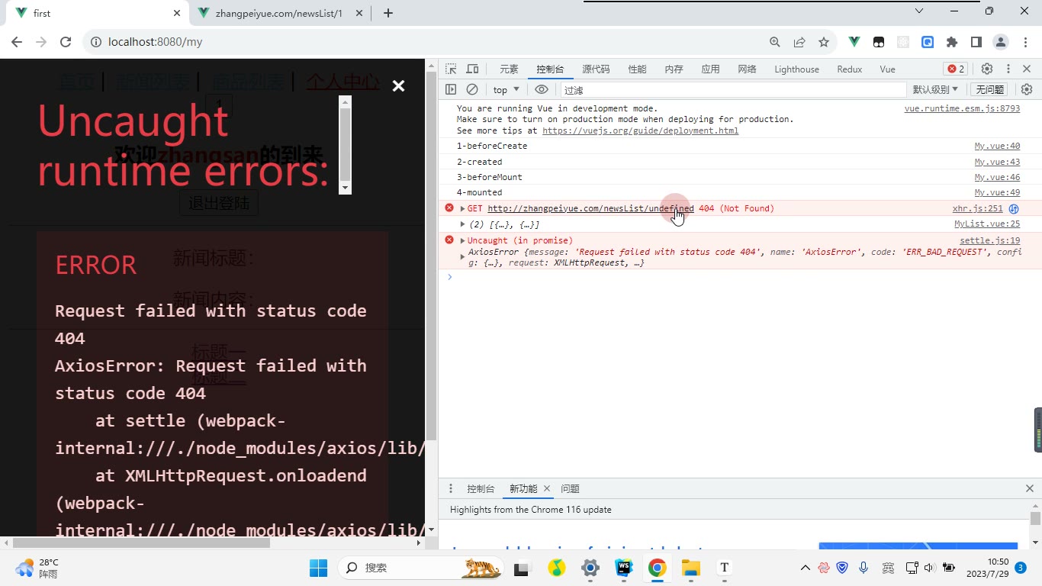
Task: Toggle the Chrome side panel icon
Action: pos(976,42)
